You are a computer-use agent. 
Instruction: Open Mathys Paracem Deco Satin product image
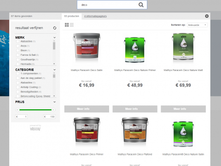[87, 47]
